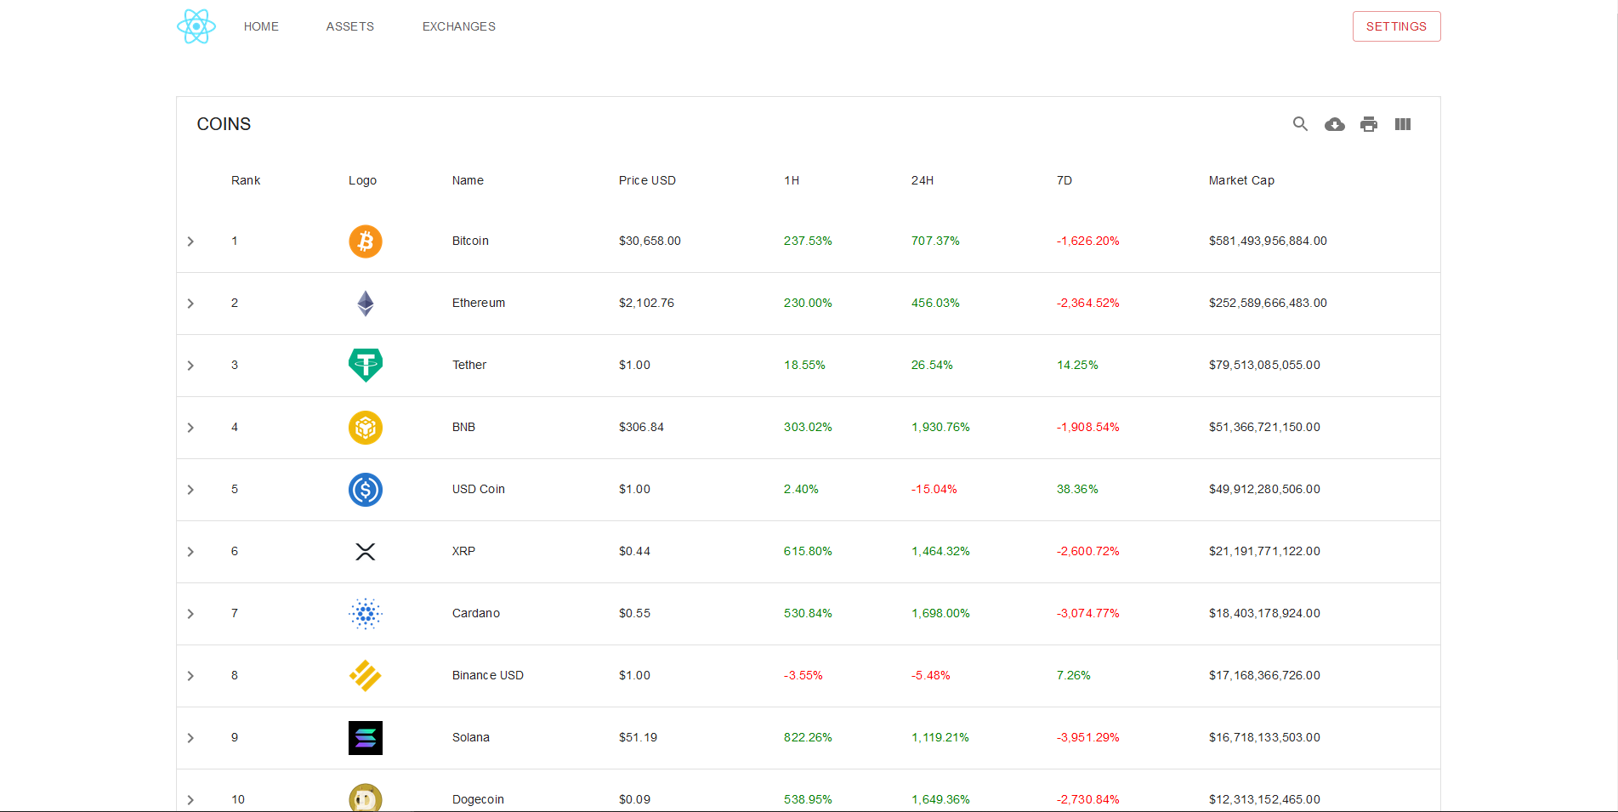The width and height of the screenshot is (1618, 812).
Task: Click the XRP logo
Action: (365, 551)
